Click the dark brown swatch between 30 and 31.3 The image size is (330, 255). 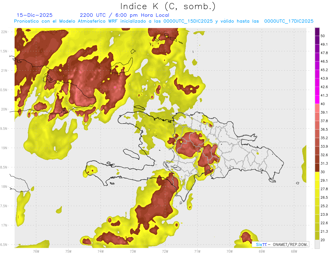tap(317, 168)
